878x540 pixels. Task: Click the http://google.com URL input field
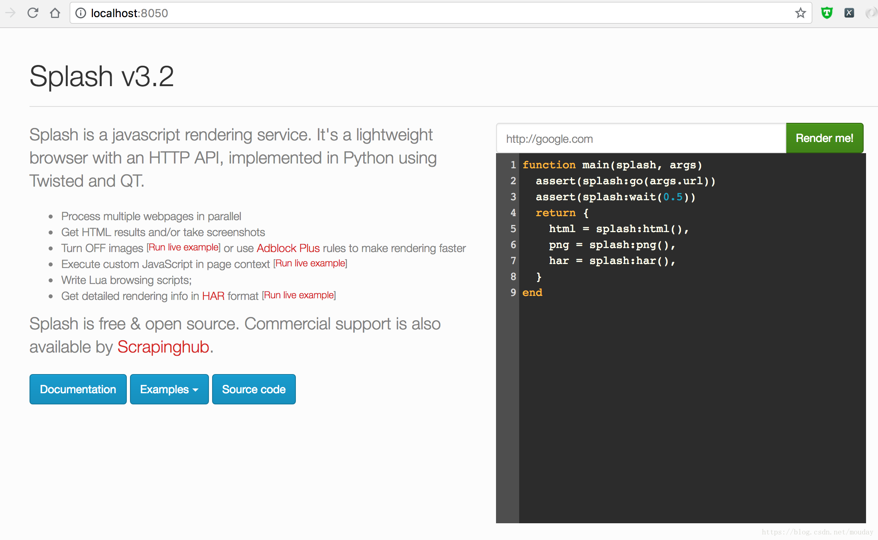tap(641, 138)
